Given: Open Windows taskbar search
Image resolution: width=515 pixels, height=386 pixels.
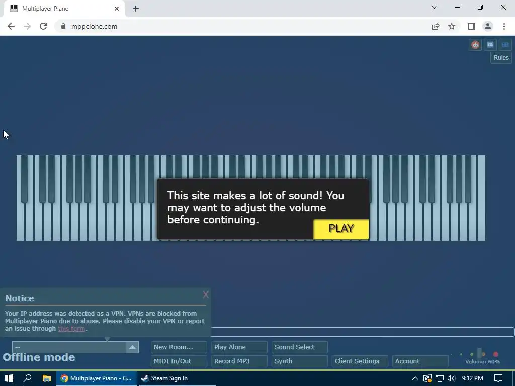Looking at the screenshot, I should point(28,378).
